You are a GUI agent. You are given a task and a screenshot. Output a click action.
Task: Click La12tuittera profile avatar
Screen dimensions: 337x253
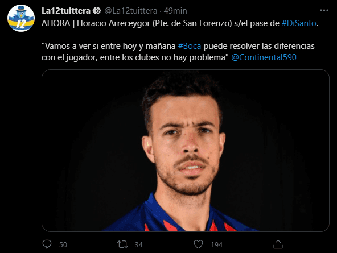[21, 18]
